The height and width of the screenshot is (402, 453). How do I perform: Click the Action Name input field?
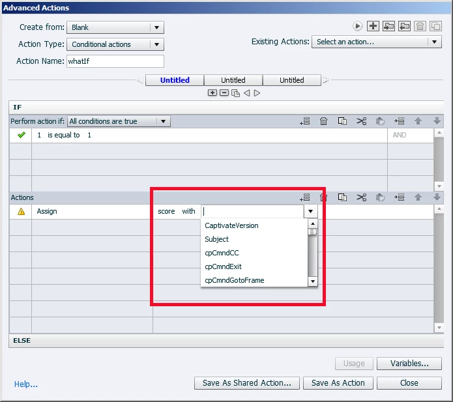click(x=115, y=61)
